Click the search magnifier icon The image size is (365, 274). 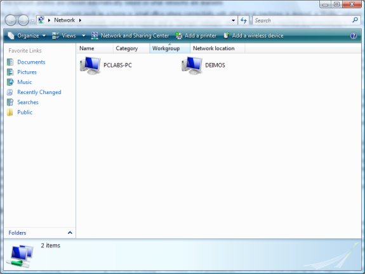pos(355,20)
